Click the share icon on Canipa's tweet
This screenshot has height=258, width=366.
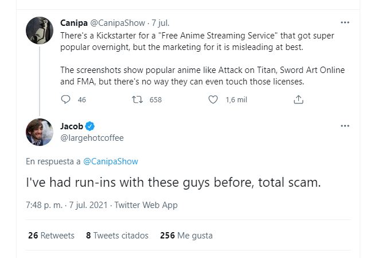(298, 99)
